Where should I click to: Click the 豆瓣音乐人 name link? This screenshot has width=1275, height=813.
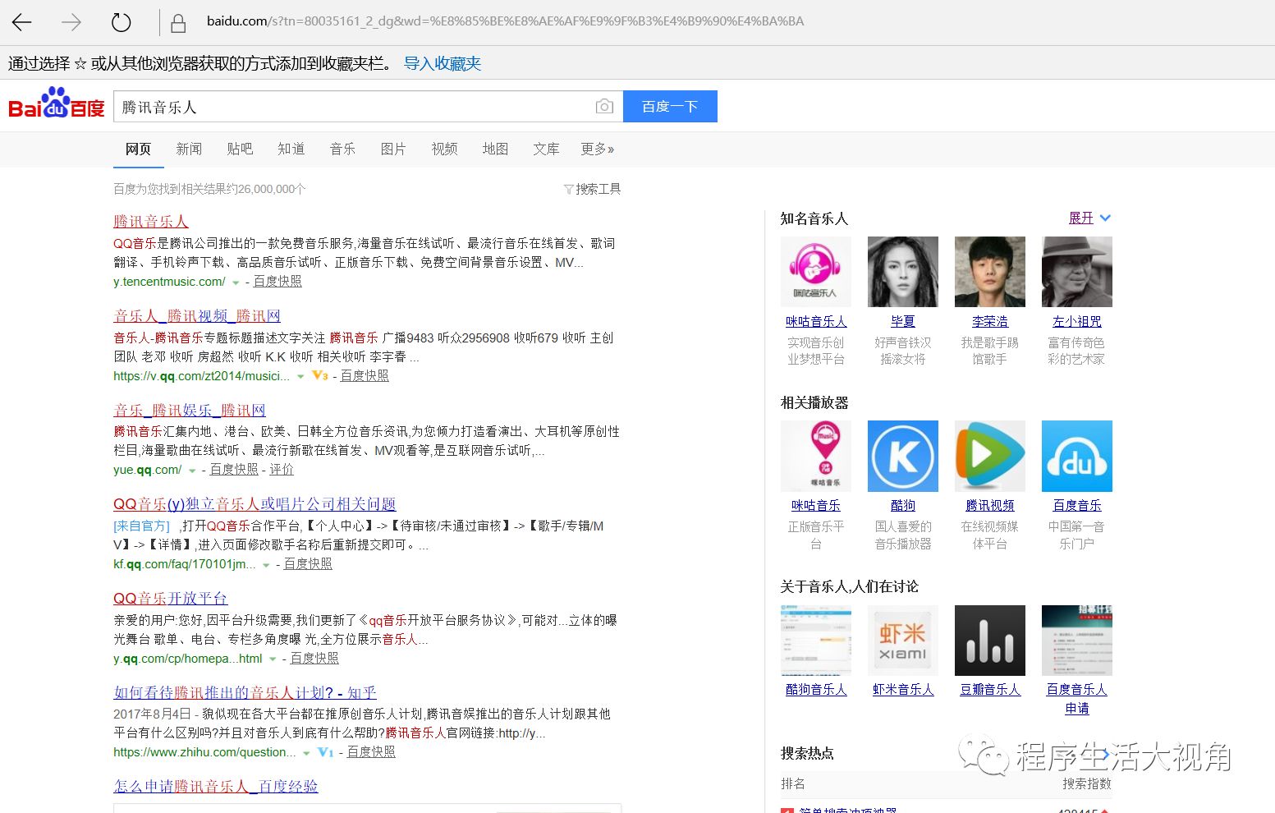990,689
